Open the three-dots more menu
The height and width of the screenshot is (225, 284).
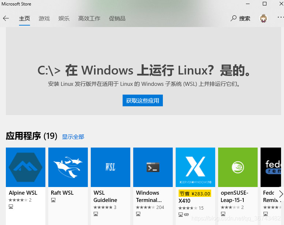281,17
